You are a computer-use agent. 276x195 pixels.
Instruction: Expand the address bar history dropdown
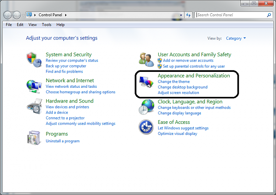[181, 15]
